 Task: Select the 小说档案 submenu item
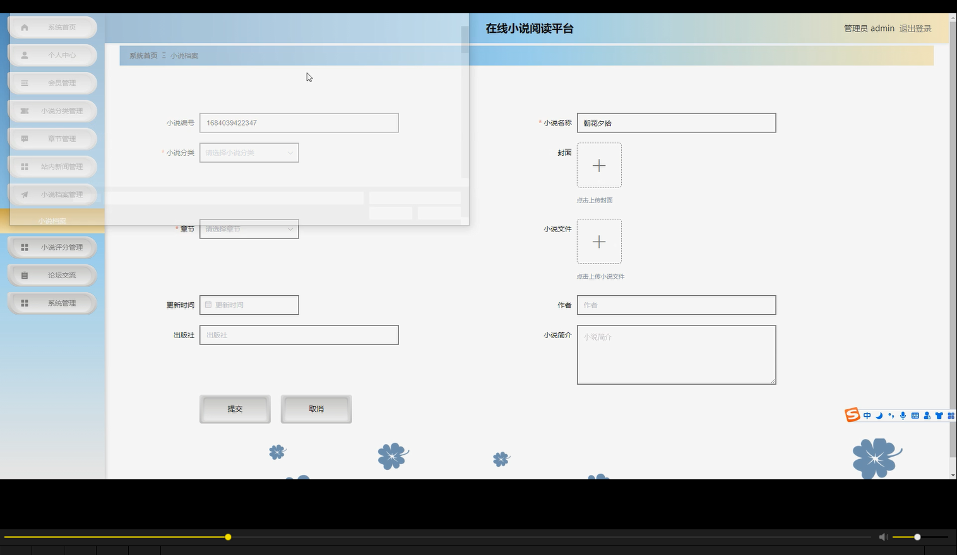tap(52, 221)
